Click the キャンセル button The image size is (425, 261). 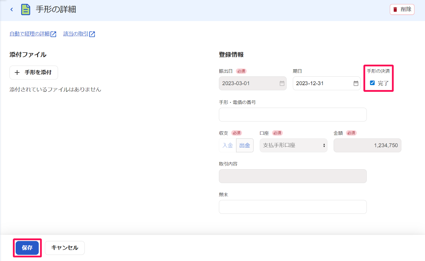click(65, 248)
